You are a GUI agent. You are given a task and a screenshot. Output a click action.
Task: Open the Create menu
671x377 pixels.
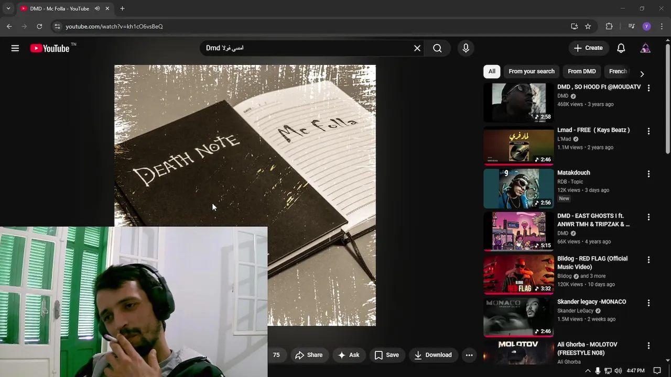(x=588, y=48)
